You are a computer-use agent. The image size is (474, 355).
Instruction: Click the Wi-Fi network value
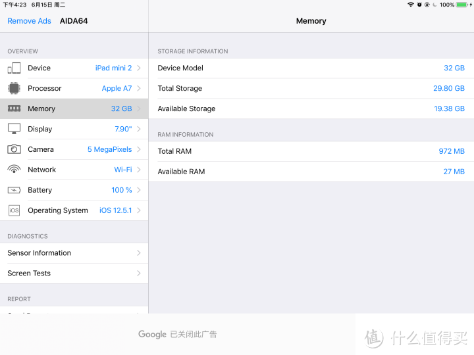click(122, 170)
